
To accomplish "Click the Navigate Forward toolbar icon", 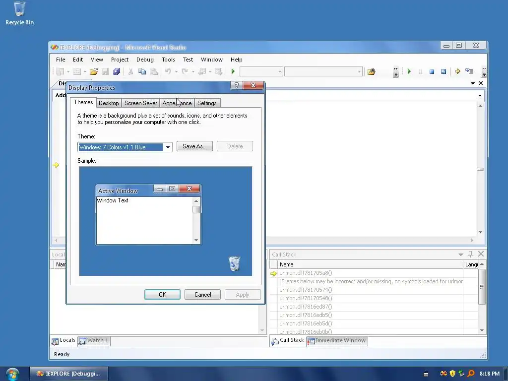I will coord(219,71).
